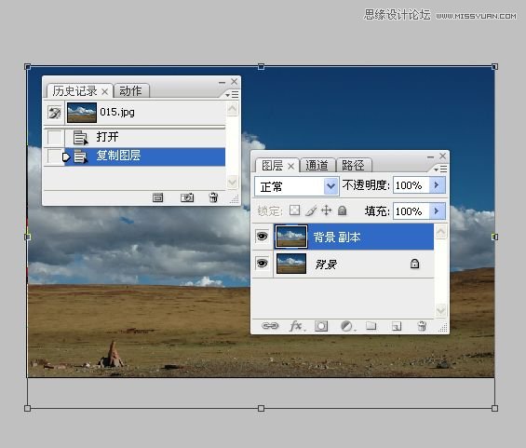Switch to the 通道 tab

(317, 165)
